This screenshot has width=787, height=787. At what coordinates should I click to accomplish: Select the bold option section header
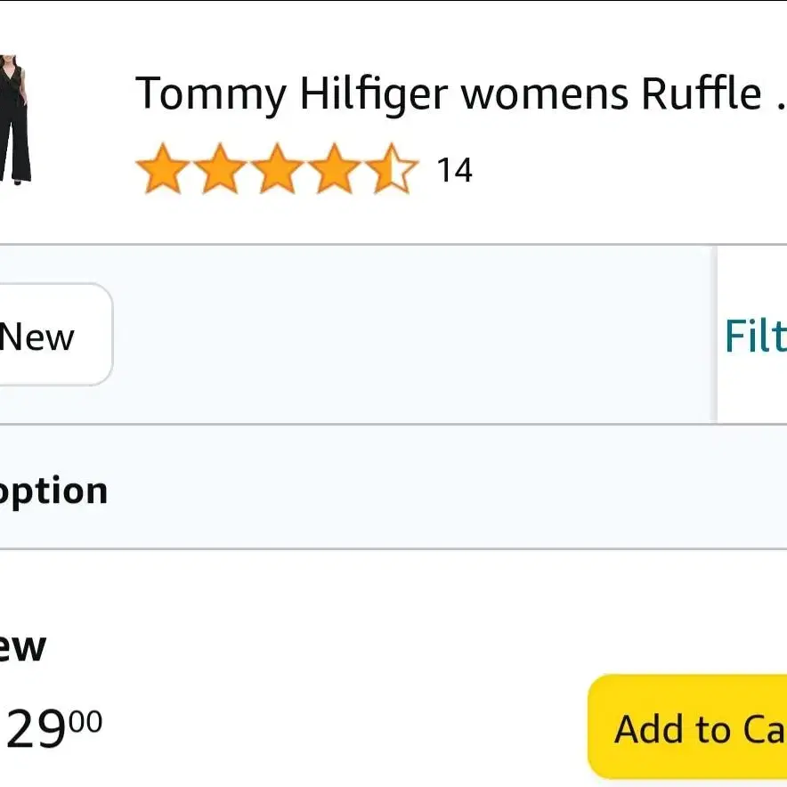[x=53, y=491]
